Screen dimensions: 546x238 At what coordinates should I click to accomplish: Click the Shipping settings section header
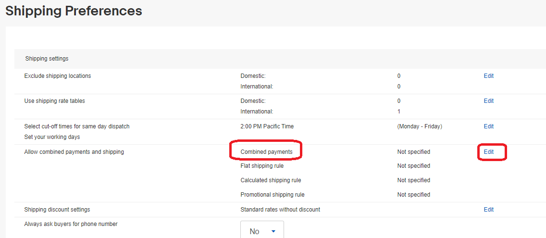pos(47,59)
